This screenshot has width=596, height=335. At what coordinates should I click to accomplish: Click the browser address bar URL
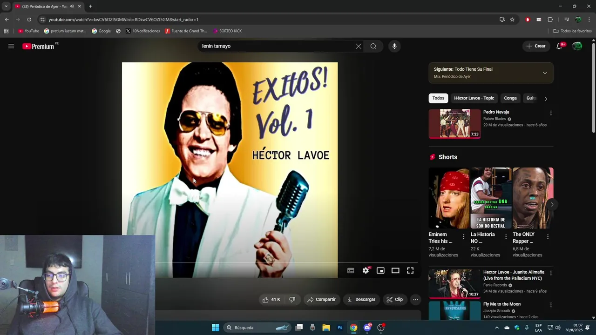click(x=123, y=20)
